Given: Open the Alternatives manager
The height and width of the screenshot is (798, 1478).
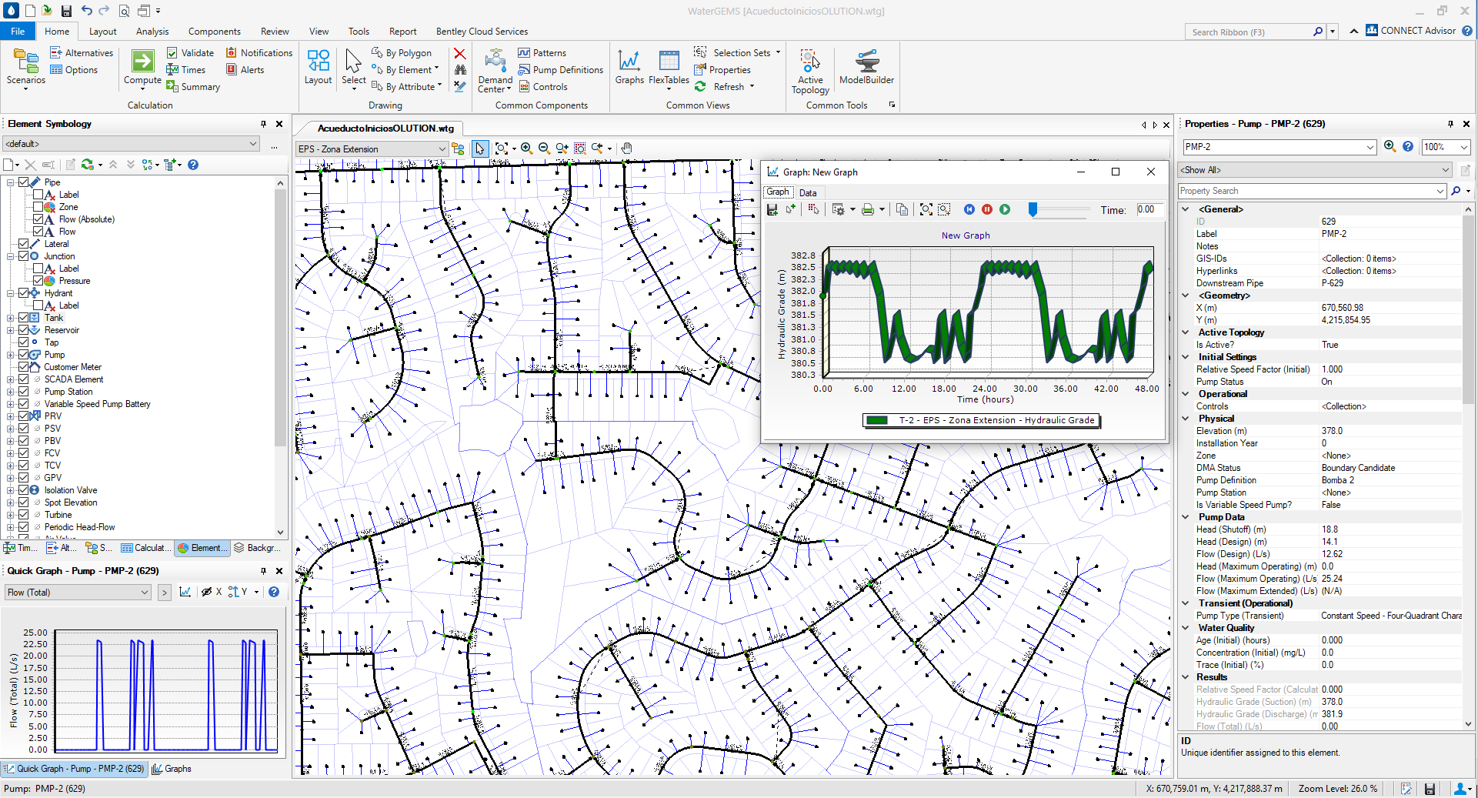Looking at the screenshot, I should 82,53.
